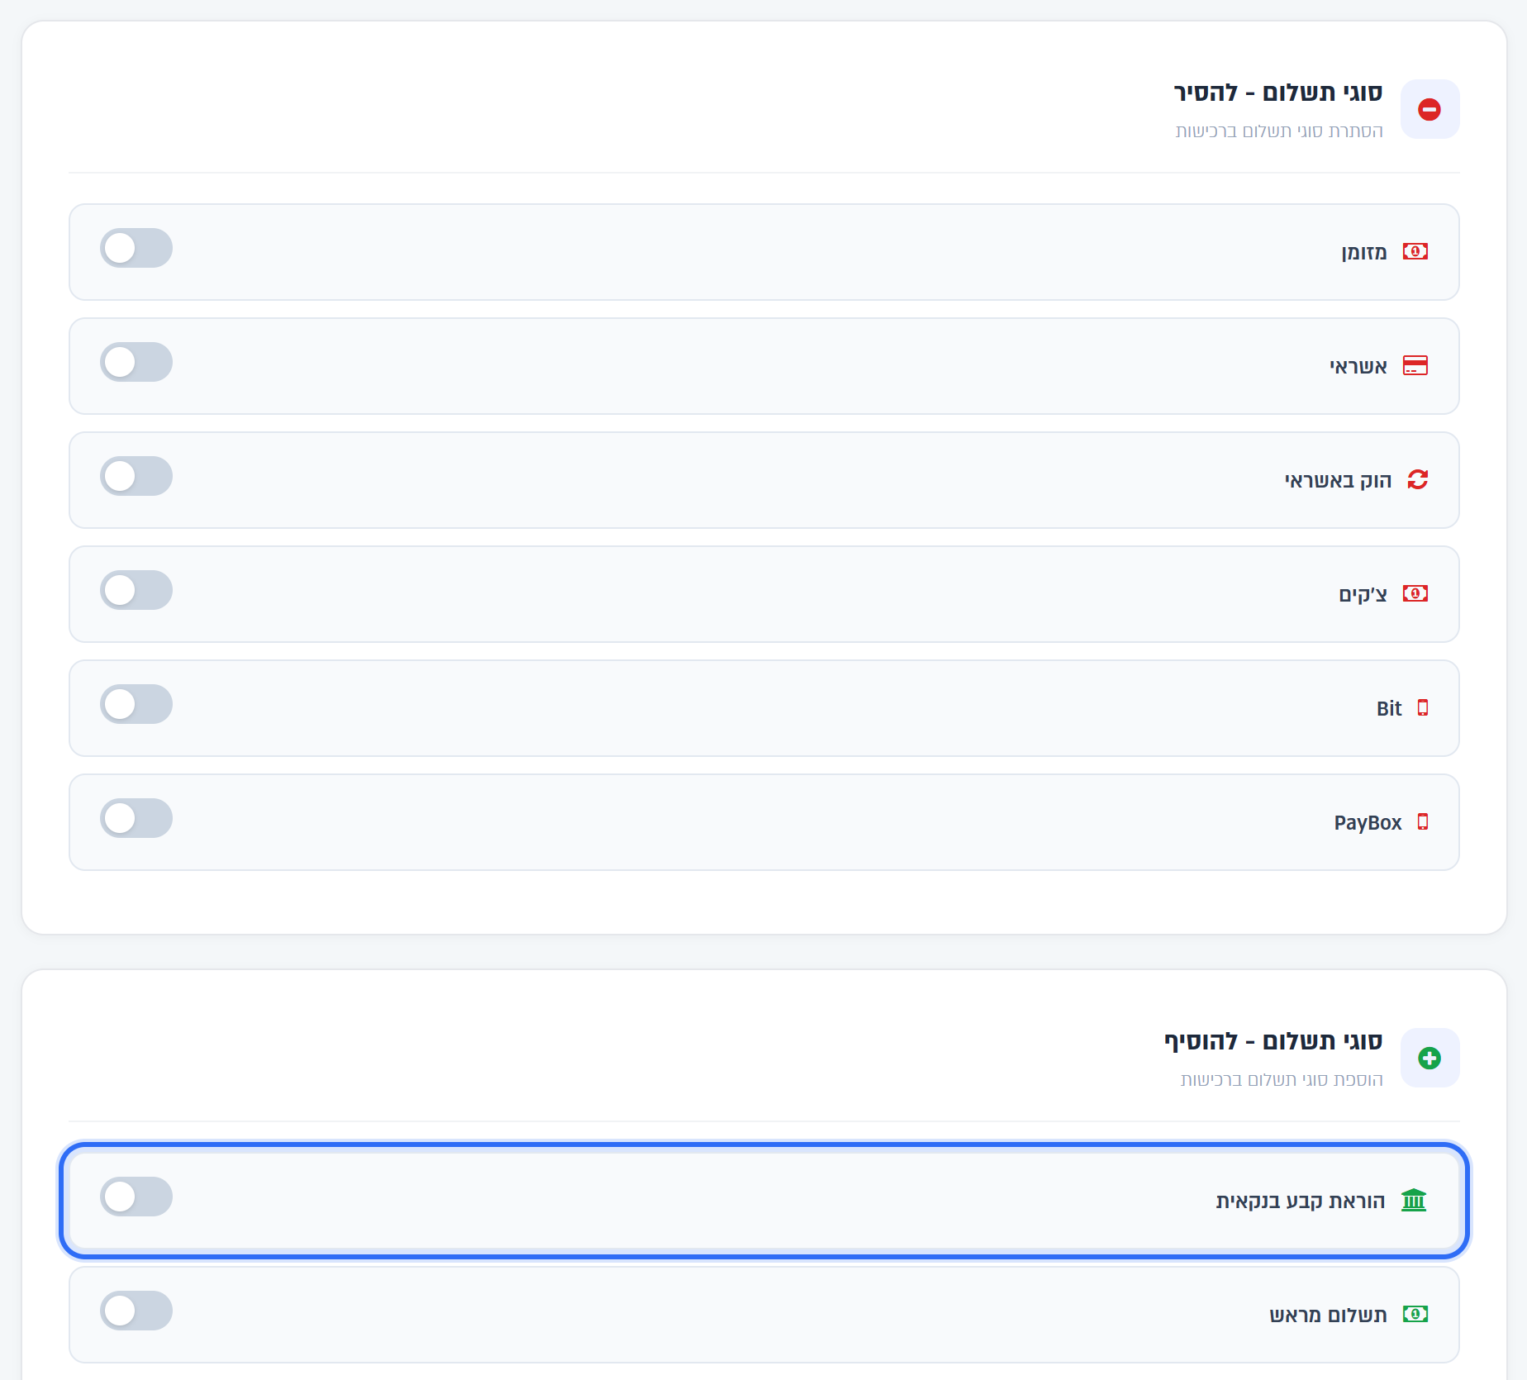Switch on the צ'קים toggle
The image size is (1527, 1380).
(x=136, y=590)
